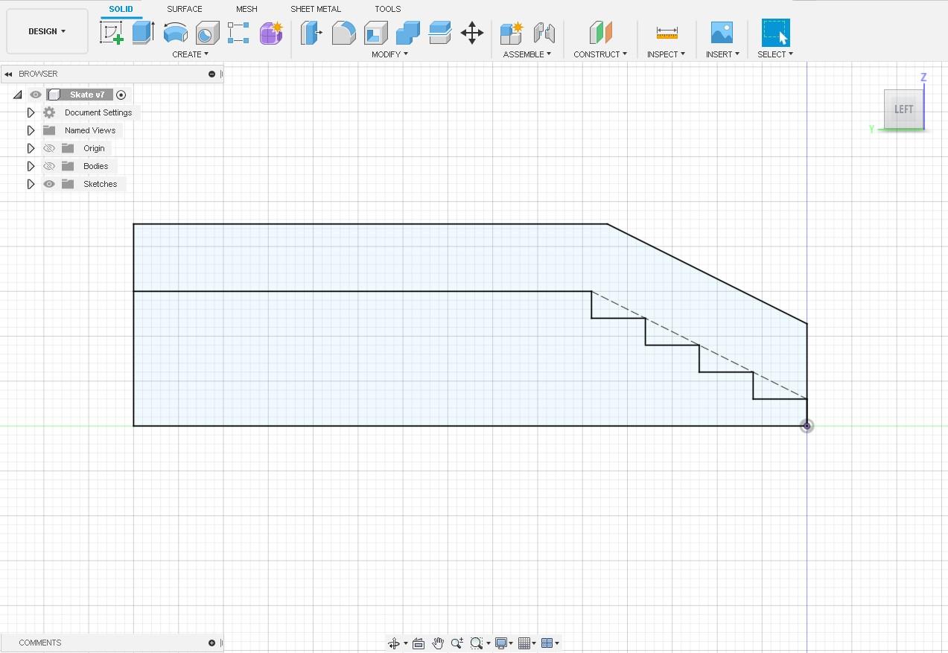948x653 pixels.
Task: Select the Fillet tool
Action: click(x=343, y=33)
